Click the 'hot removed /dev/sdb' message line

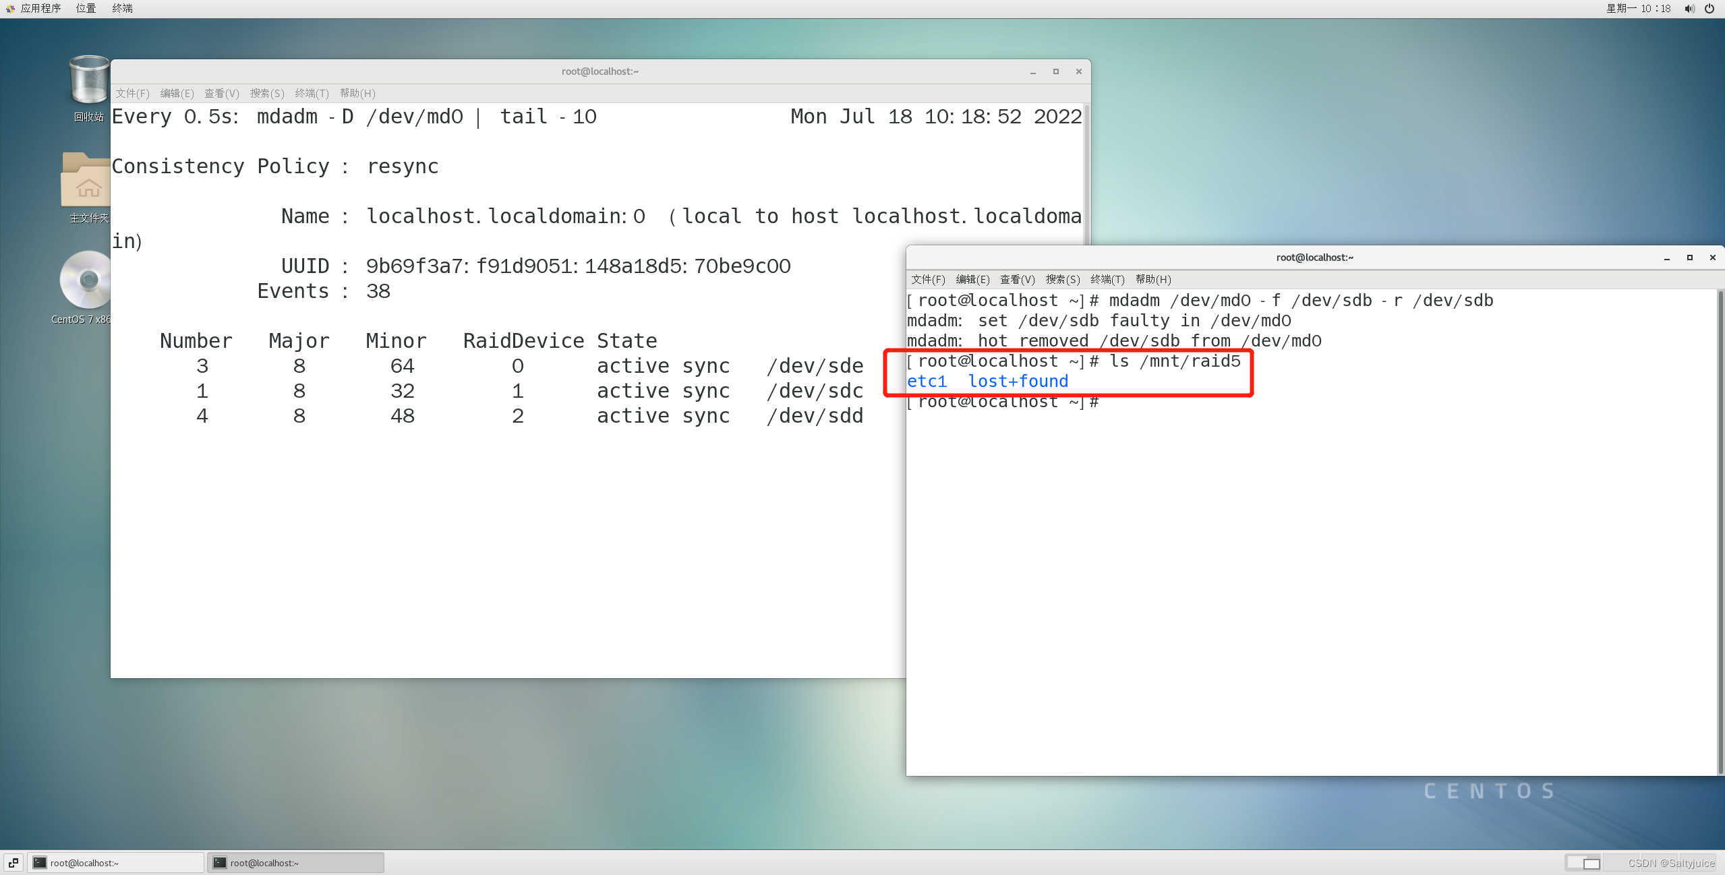tap(1114, 341)
